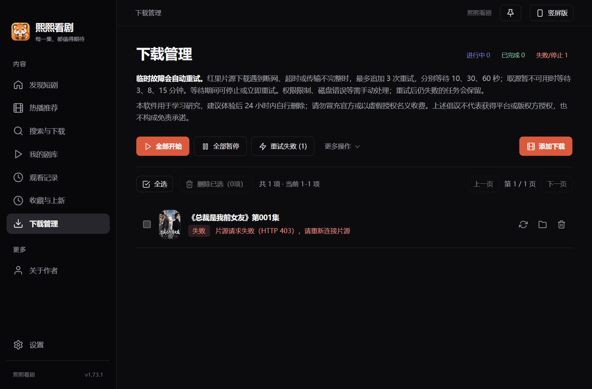Tick checkbox for 总裁是我前女友 episode
This screenshot has width=592, height=389.
tap(147, 224)
